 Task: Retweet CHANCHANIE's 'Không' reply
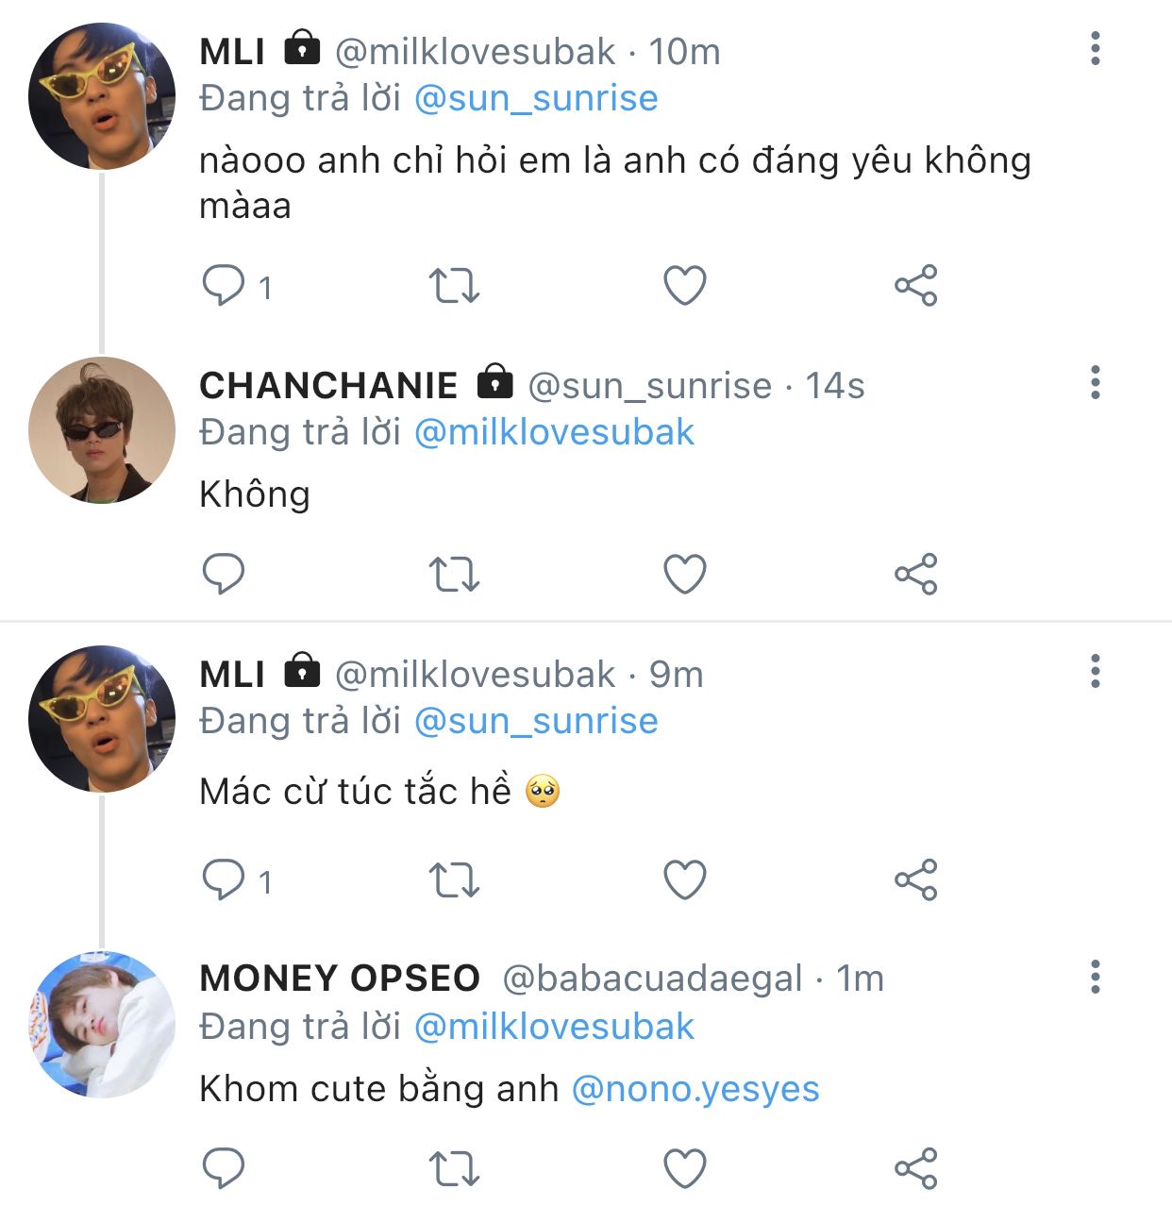point(454,574)
